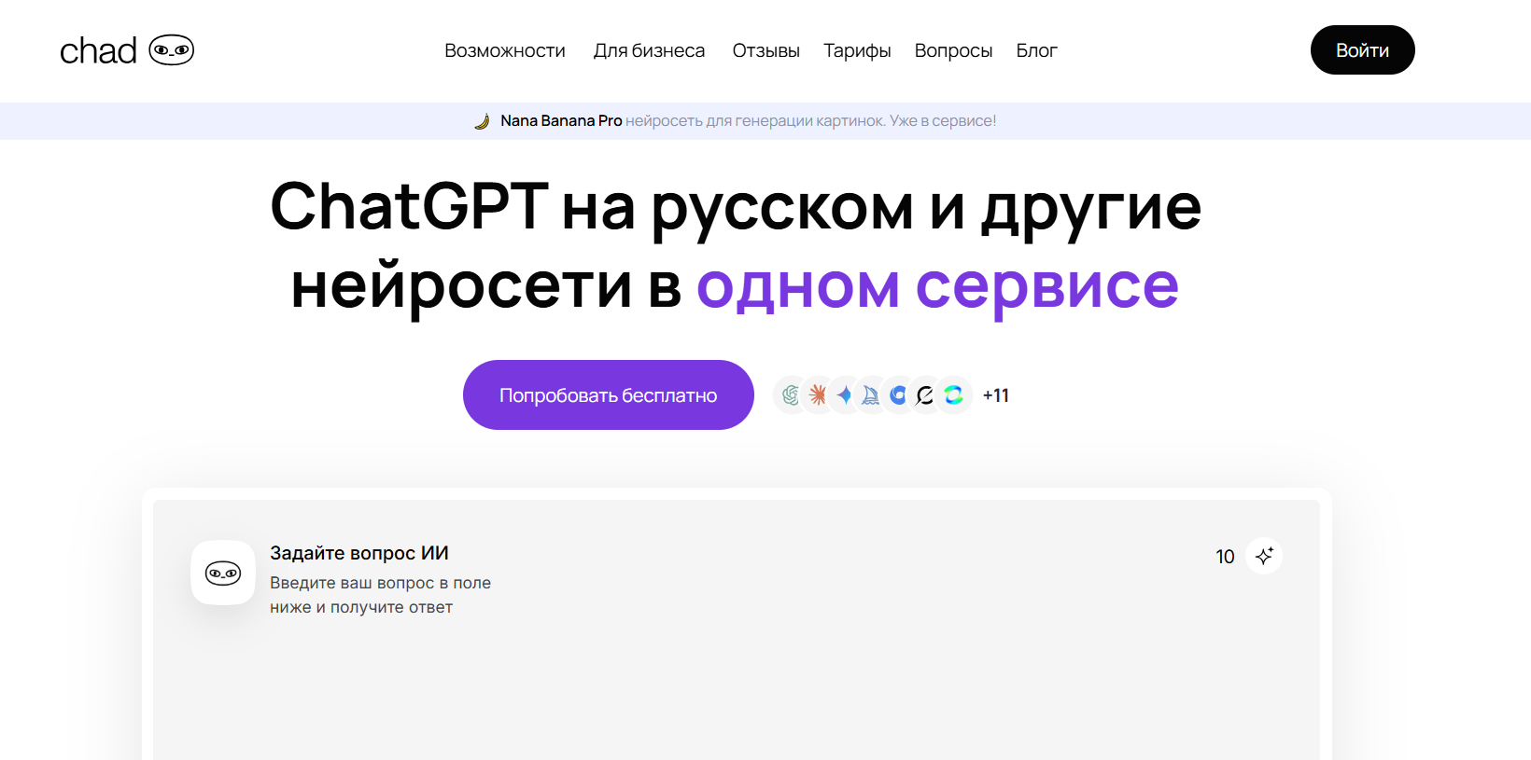
Task: Click the ChatGPT model icon
Action: coord(791,395)
